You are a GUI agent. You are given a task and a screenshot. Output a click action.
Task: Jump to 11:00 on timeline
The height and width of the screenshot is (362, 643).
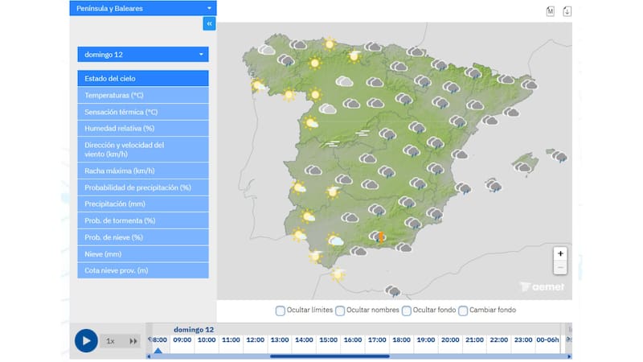(231, 339)
